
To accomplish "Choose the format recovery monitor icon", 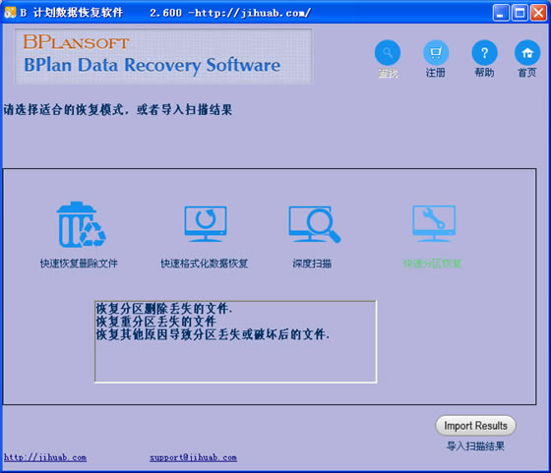I will 206,223.
